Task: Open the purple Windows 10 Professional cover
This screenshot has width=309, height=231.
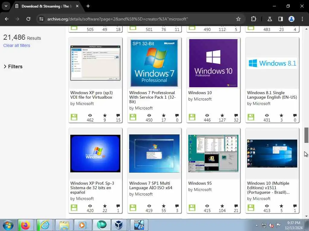Action: pos(213,63)
